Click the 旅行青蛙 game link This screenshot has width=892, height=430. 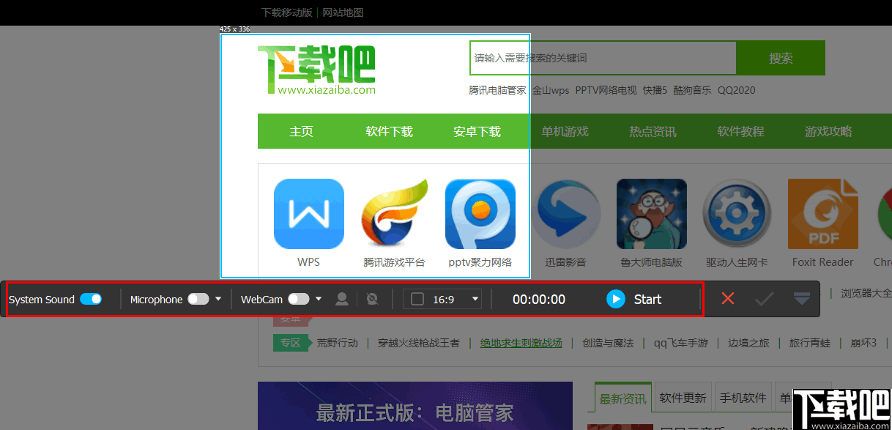point(809,342)
